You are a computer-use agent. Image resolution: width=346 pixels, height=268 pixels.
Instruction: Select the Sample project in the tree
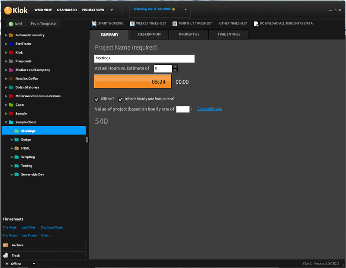click(21, 113)
